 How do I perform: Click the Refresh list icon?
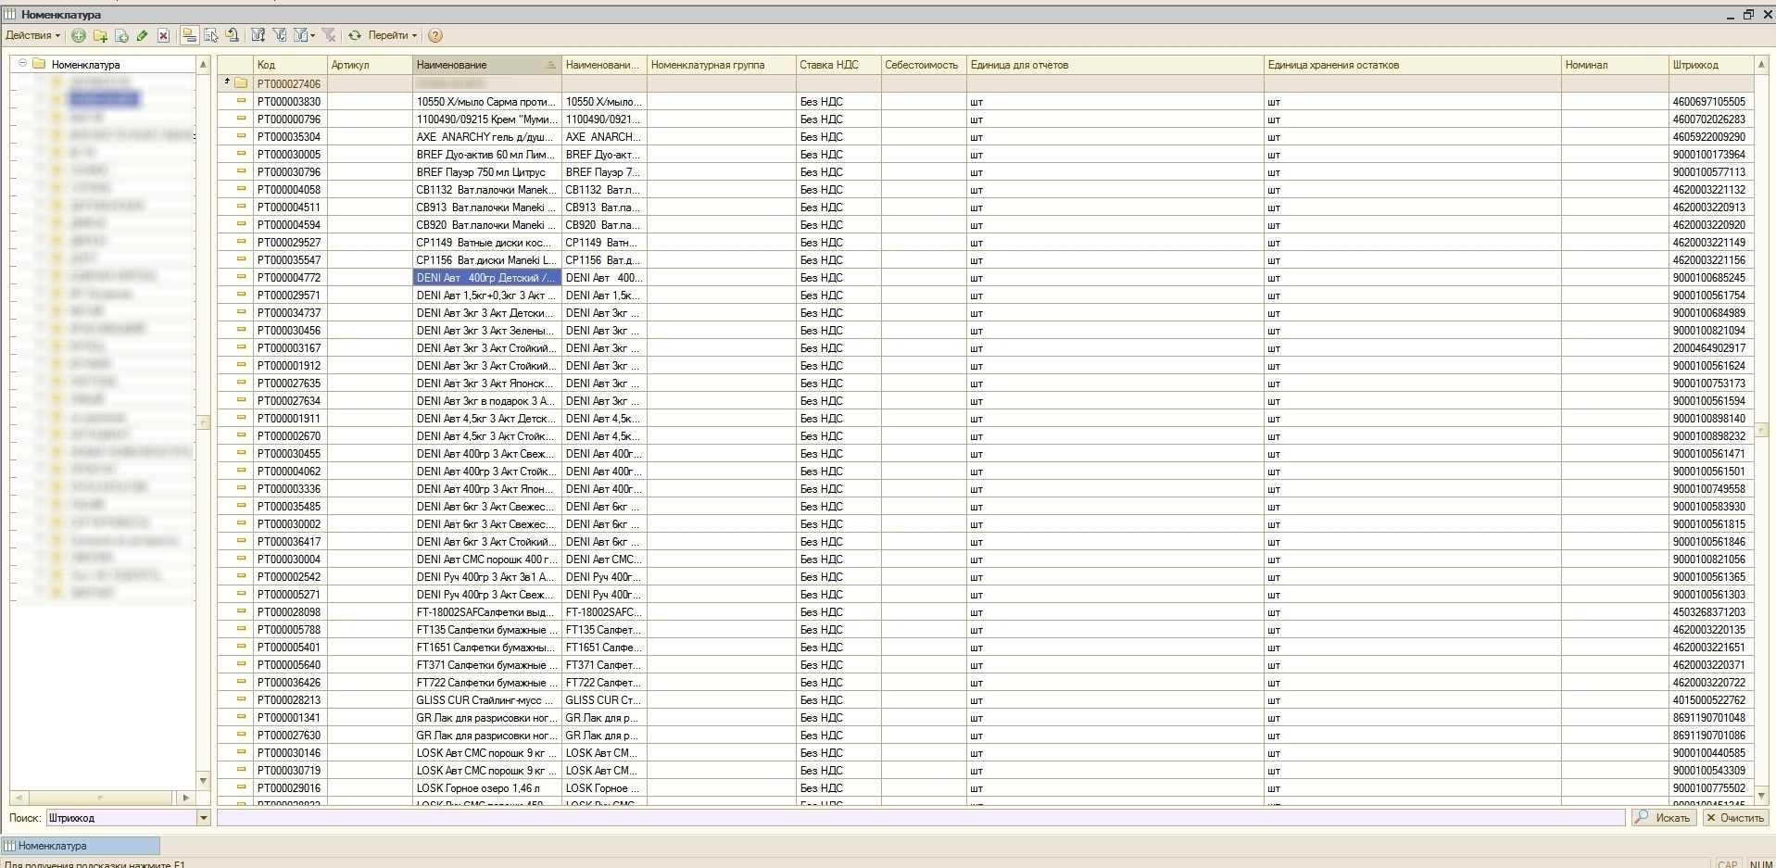pos(354,35)
